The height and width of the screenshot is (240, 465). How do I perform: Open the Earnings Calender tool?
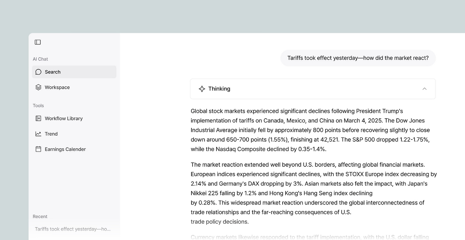point(65,149)
